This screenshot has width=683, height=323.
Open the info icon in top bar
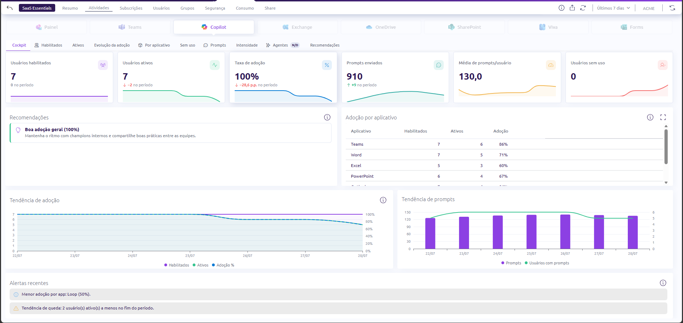click(562, 8)
